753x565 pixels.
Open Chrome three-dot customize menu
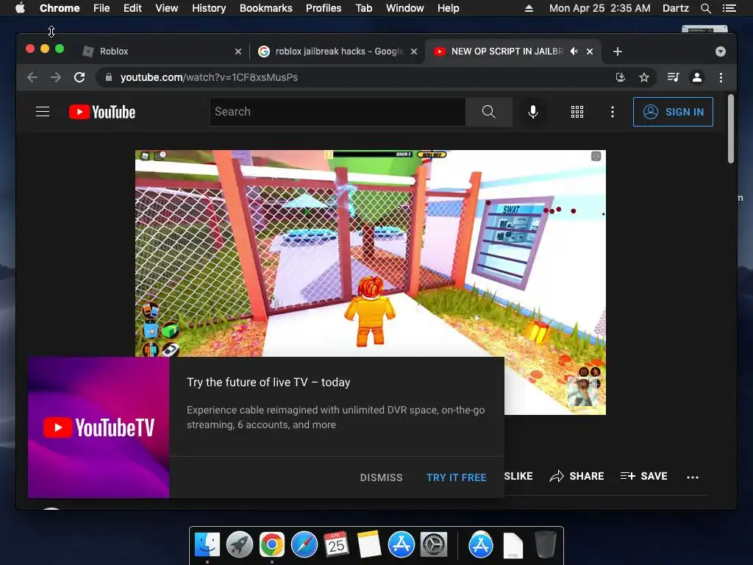pyautogui.click(x=721, y=77)
